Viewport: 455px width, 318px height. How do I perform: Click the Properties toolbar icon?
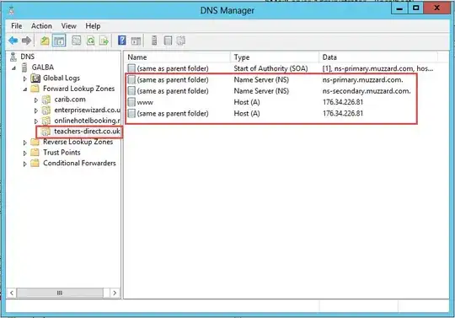click(x=77, y=40)
